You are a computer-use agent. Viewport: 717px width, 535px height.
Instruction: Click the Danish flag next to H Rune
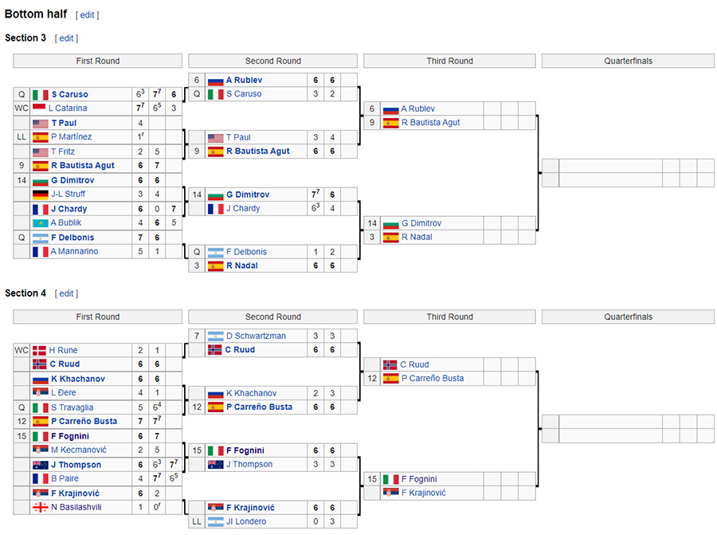click(39, 351)
